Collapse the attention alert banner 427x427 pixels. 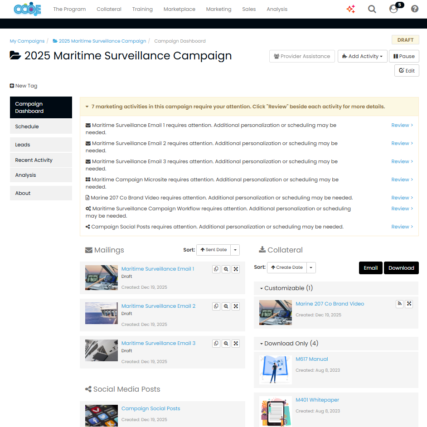[87, 107]
